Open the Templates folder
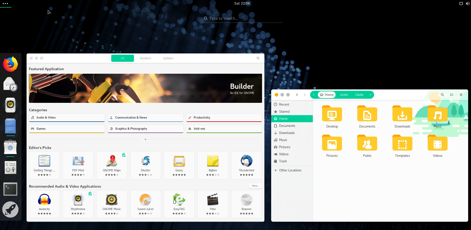Image resolution: width=471 pixels, height=230 pixels. [402, 146]
